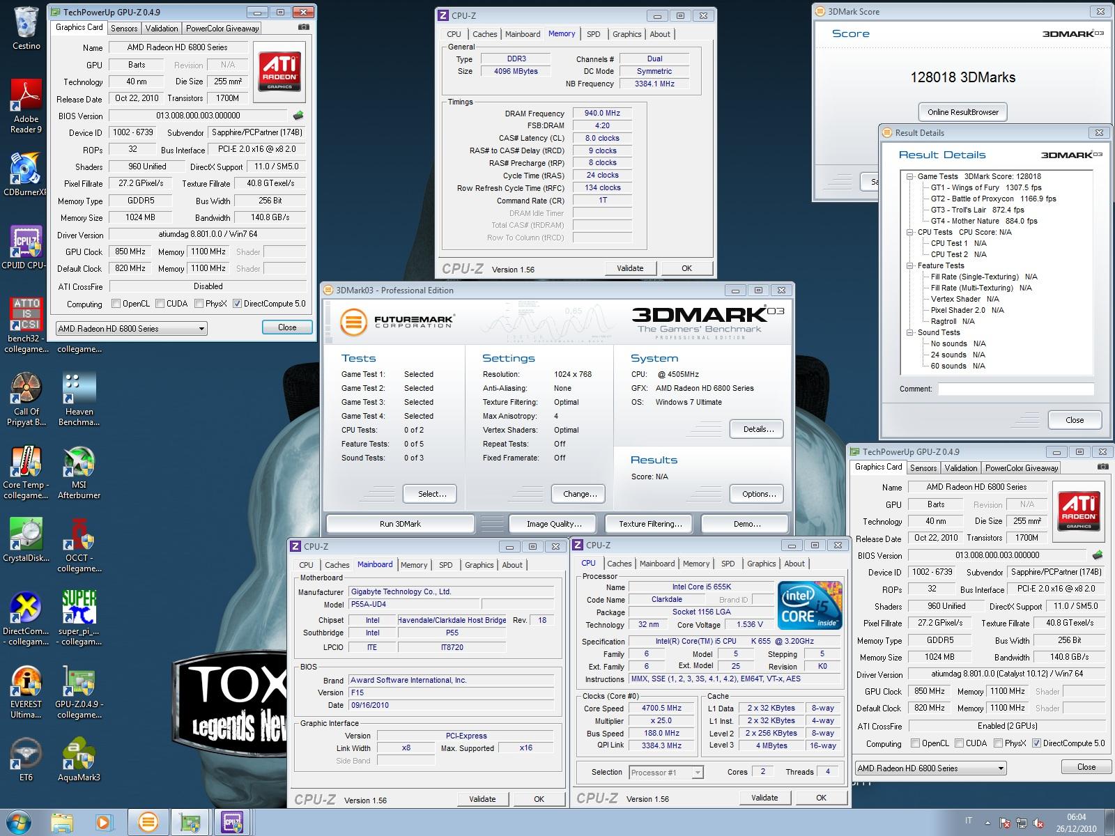Click Image Quality... button

point(554,524)
